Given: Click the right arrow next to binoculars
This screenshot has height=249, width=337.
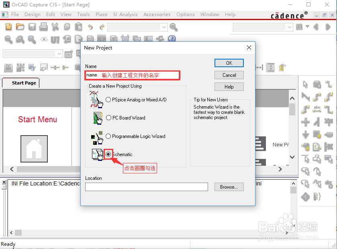Looking at the screenshot, I should point(328,27).
